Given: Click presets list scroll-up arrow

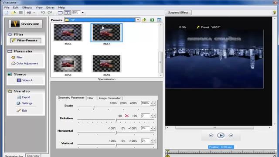Looking at the screenshot, I should [161, 25].
